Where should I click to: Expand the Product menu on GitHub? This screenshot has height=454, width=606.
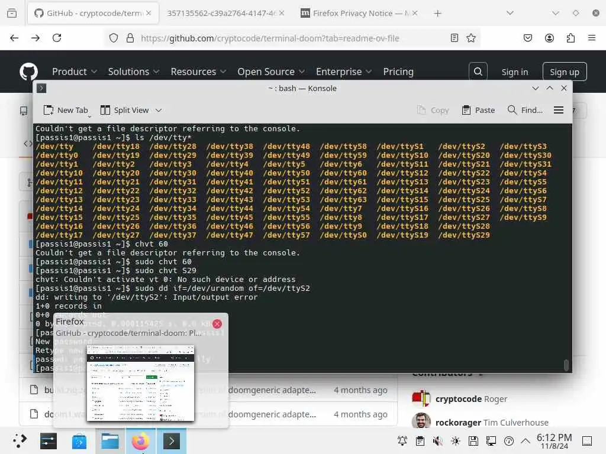pyautogui.click(x=75, y=72)
